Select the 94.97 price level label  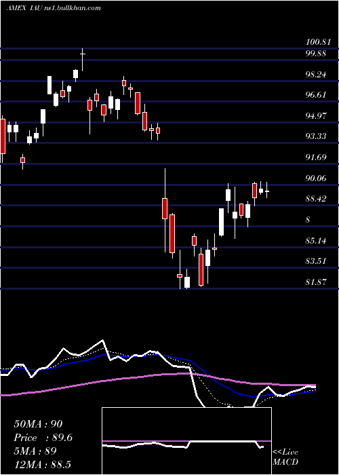(x=315, y=116)
